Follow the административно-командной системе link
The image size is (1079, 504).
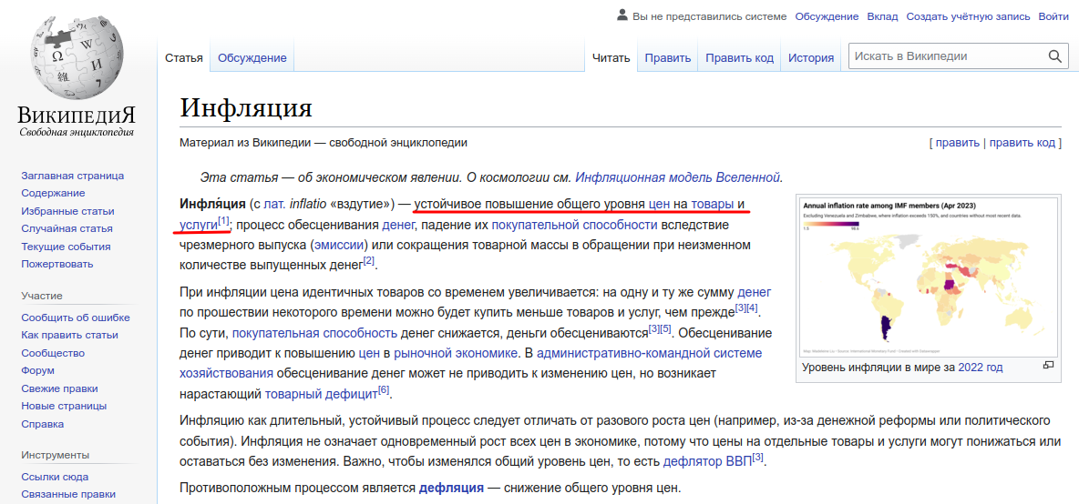coord(649,354)
